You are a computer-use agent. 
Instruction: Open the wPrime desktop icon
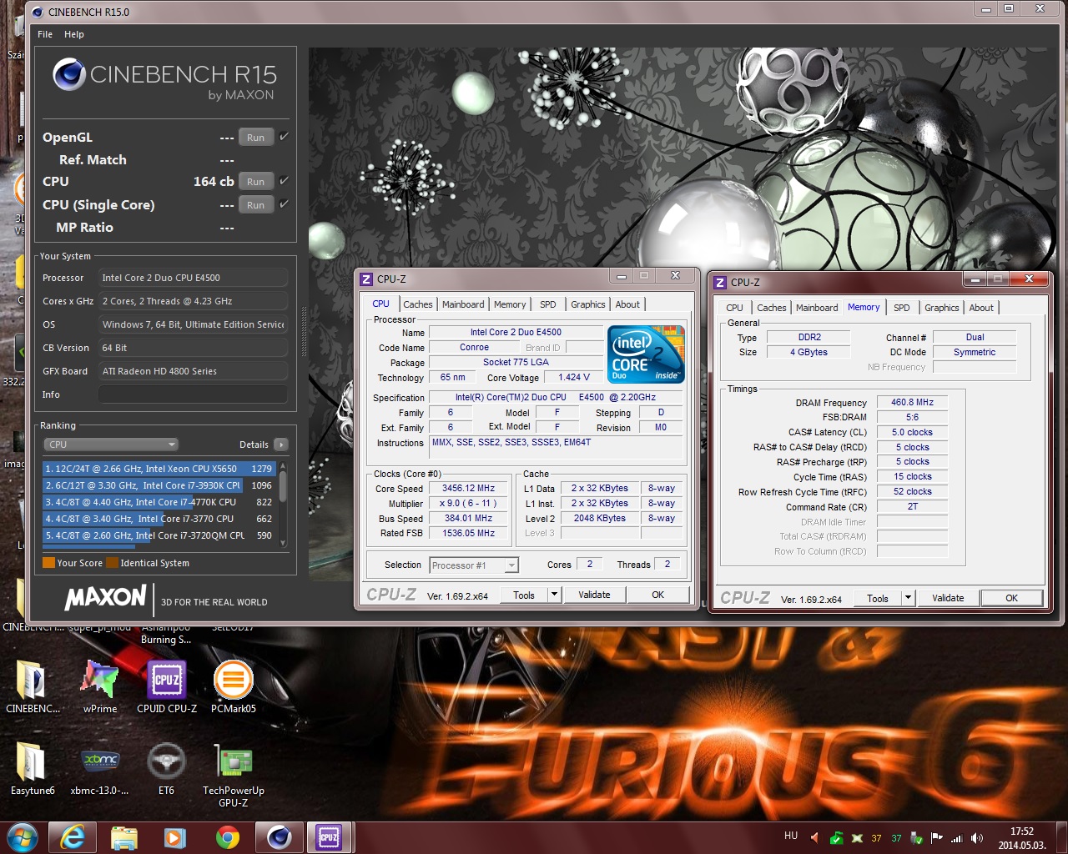click(100, 686)
